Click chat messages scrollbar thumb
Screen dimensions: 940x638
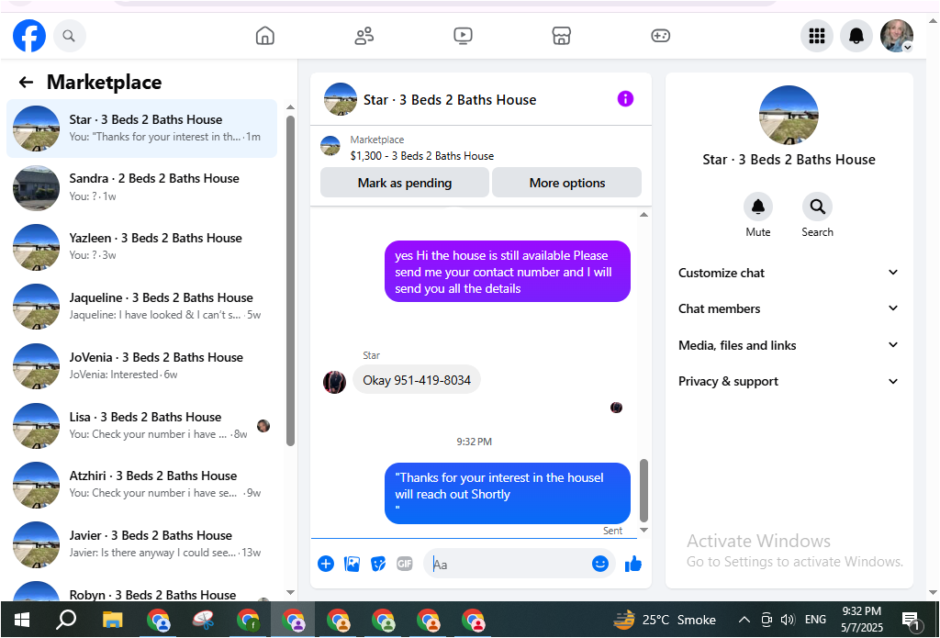[643, 490]
